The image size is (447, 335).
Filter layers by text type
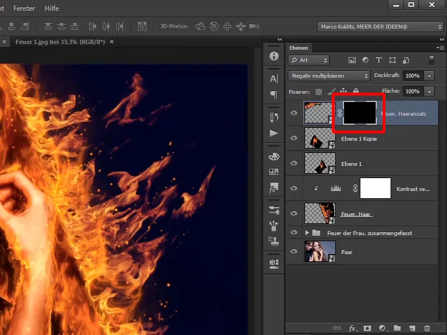click(379, 60)
